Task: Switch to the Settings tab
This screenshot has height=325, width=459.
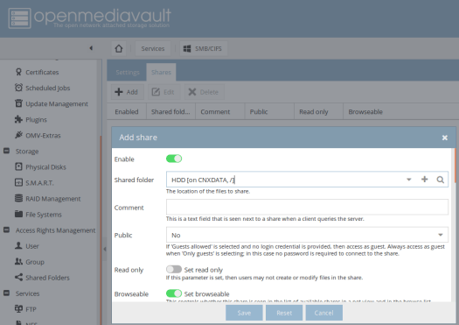Action: [128, 72]
